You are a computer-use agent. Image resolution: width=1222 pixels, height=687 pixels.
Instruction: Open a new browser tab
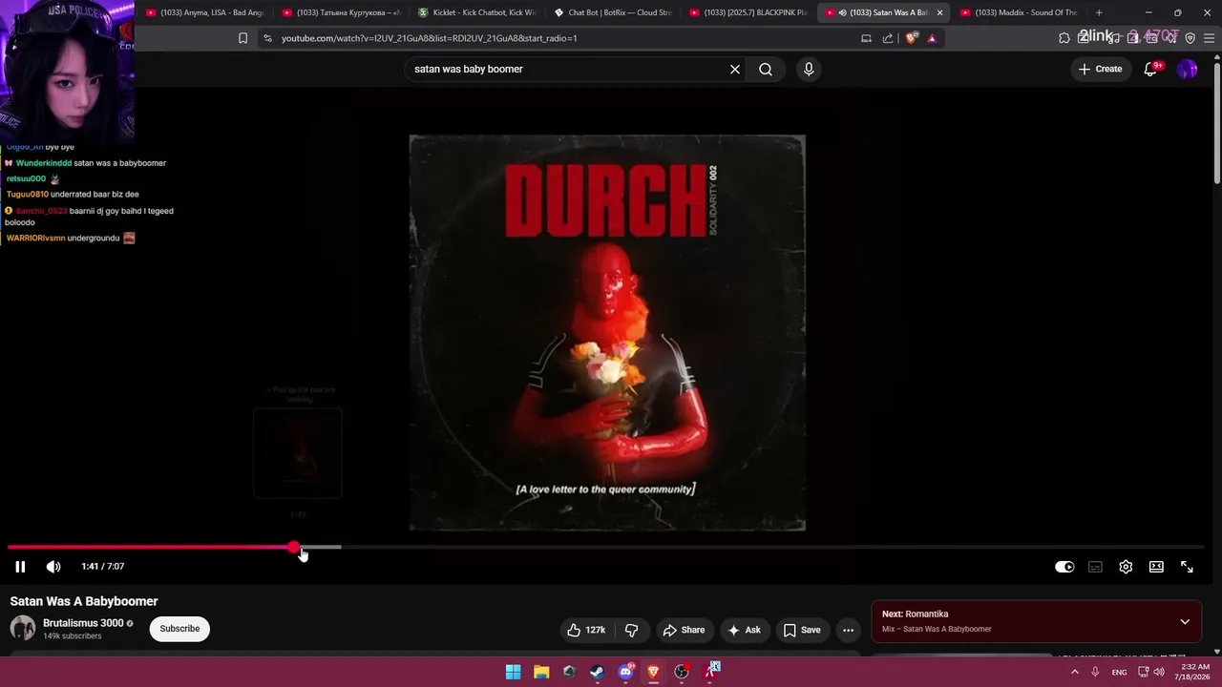[x=1099, y=12]
